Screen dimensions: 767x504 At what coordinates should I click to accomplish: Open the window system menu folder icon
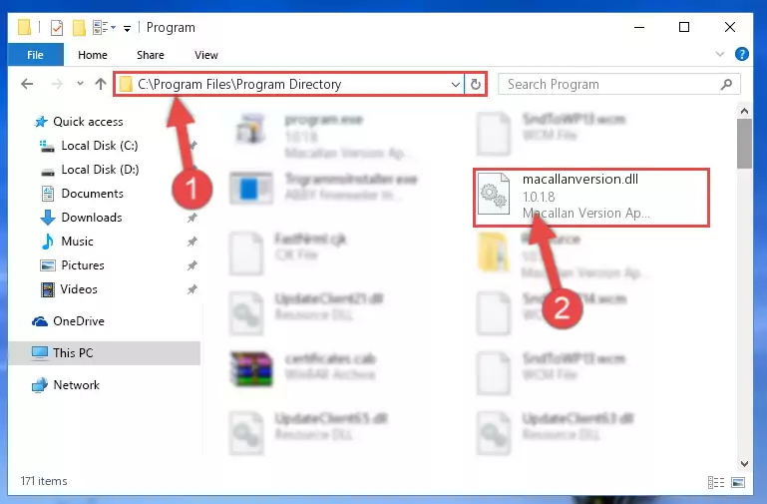tap(24, 27)
